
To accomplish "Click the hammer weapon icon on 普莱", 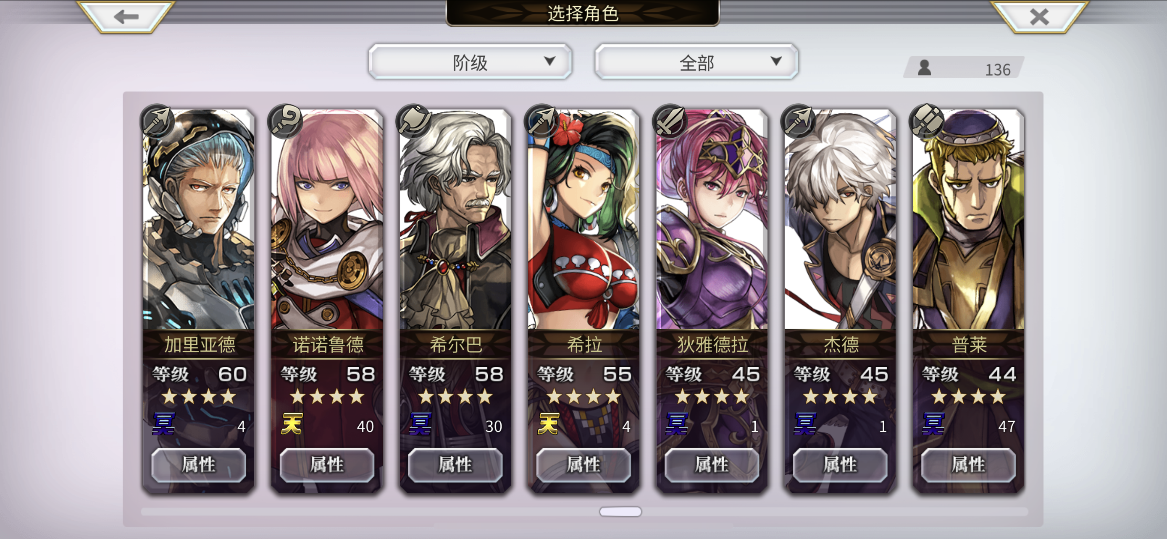I will tap(926, 121).
